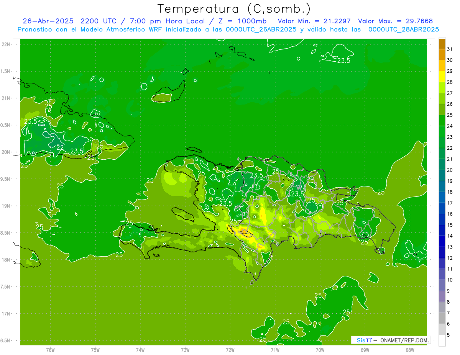Pick the olive green swatch between 25 and 26

click(442, 110)
